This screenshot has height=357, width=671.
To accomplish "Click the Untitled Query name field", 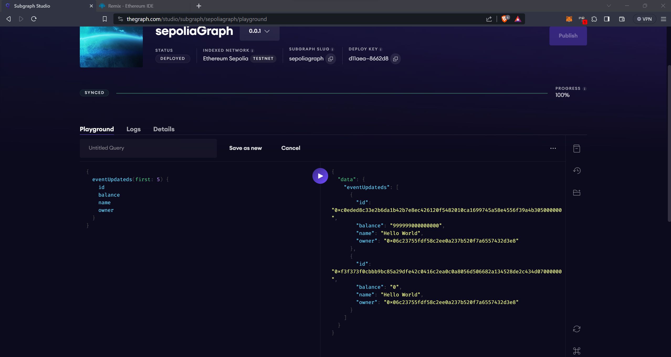I will tap(148, 148).
